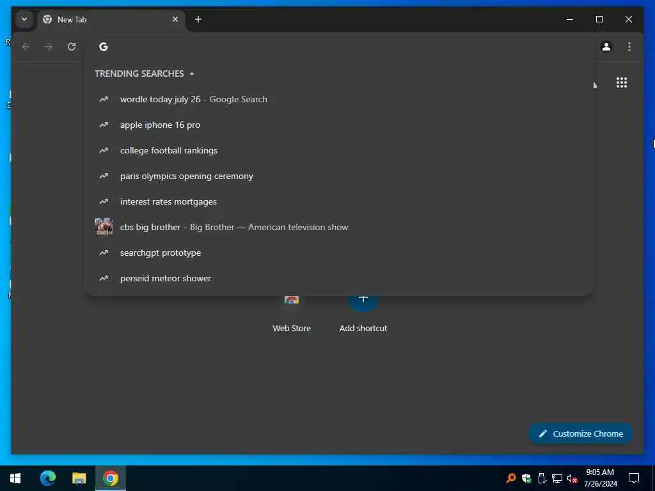Image resolution: width=655 pixels, height=491 pixels.
Task: Select suggestion apple iphone 16 pro
Action: point(339,125)
